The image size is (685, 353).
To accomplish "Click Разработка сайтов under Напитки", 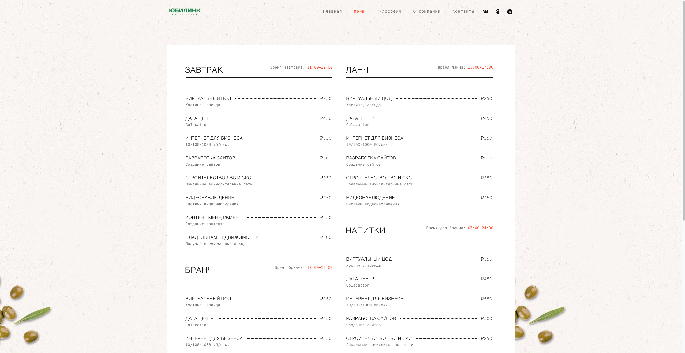I will click(x=371, y=318).
